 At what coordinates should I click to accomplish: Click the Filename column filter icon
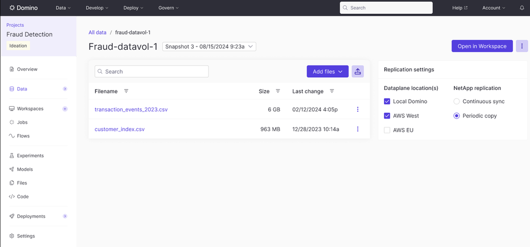point(126,92)
